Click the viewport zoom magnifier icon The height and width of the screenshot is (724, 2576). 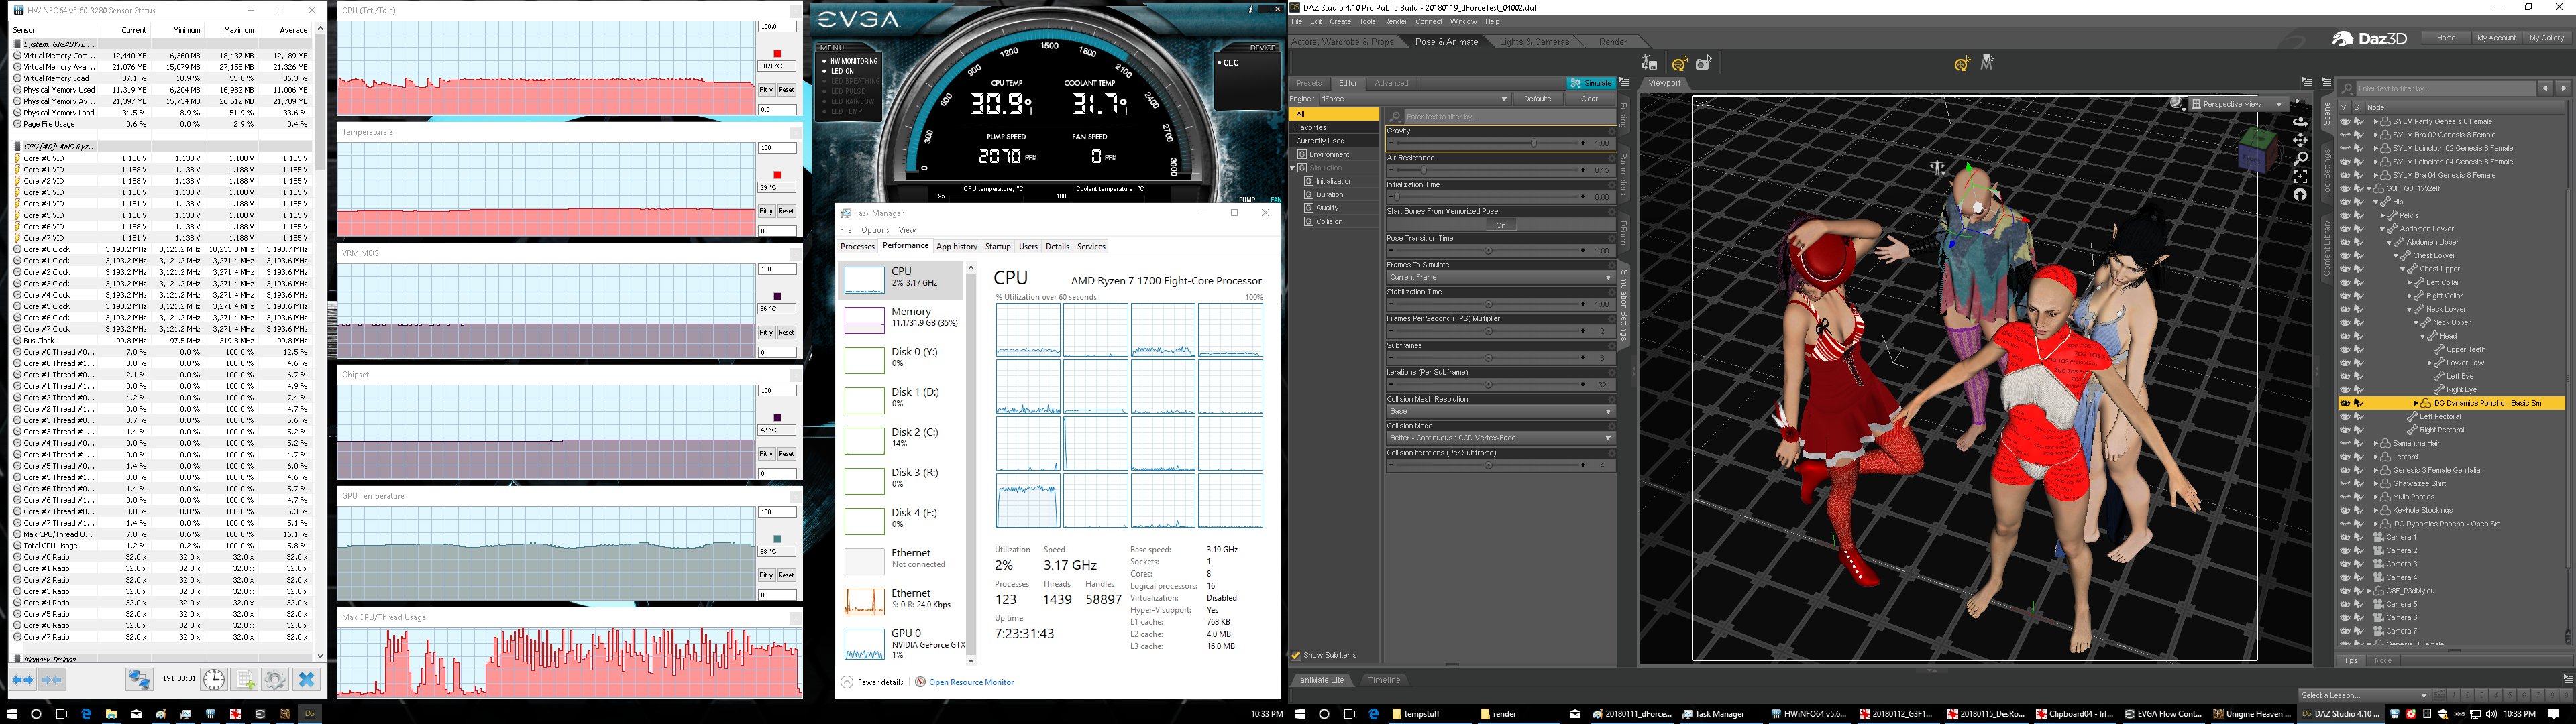pyautogui.click(x=2300, y=158)
